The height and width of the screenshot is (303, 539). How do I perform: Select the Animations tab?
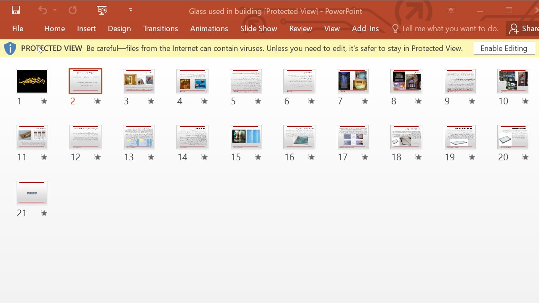pyautogui.click(x=209, y=29)
